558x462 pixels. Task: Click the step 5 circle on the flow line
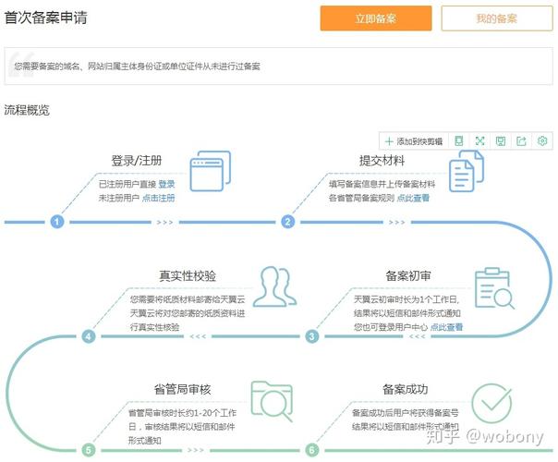coord(89,450)
